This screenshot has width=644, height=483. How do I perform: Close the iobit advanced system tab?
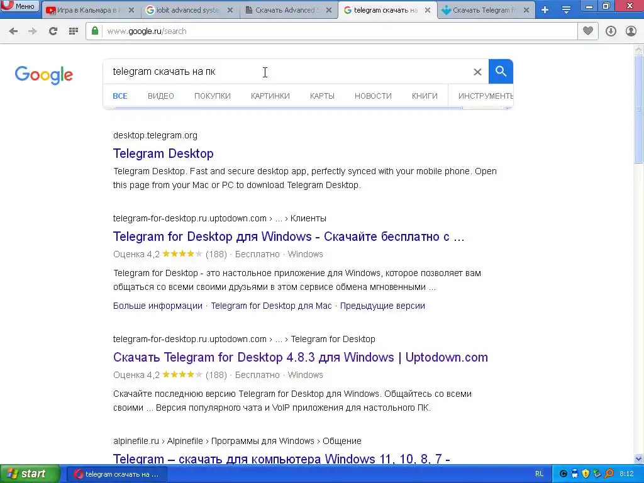pyautogui.click(x=230, y=10)
